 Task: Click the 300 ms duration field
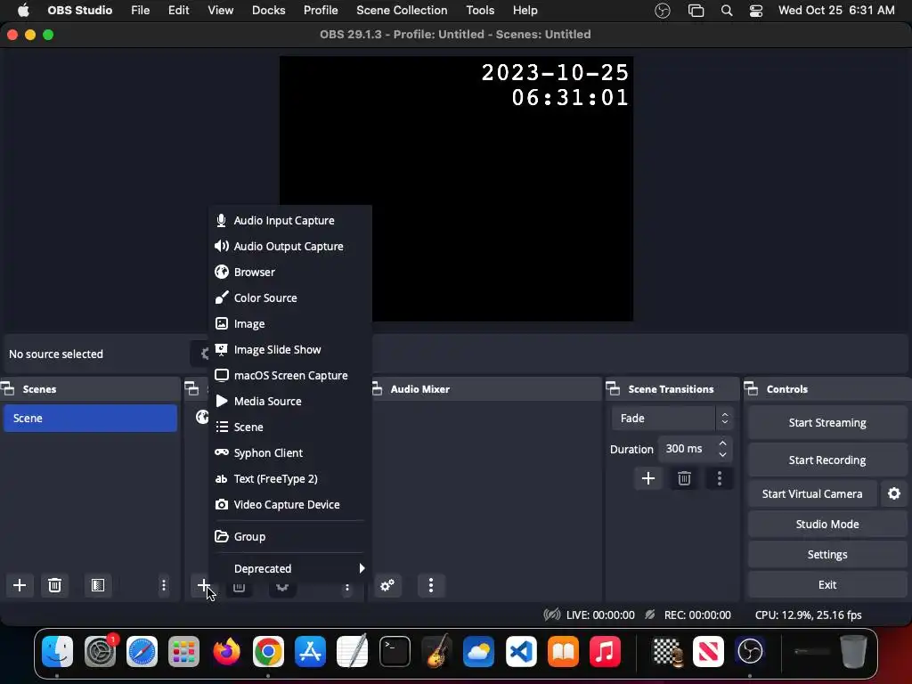(x=687, y=449)
